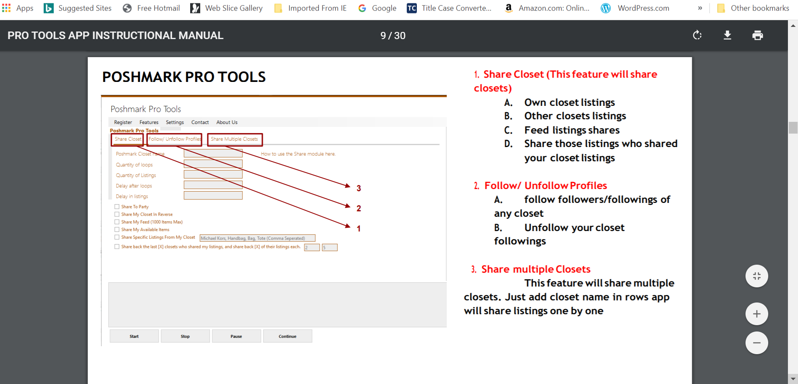Rotate the PDF document clockwise
798x384 pixels.
click(x=697, y=35)
